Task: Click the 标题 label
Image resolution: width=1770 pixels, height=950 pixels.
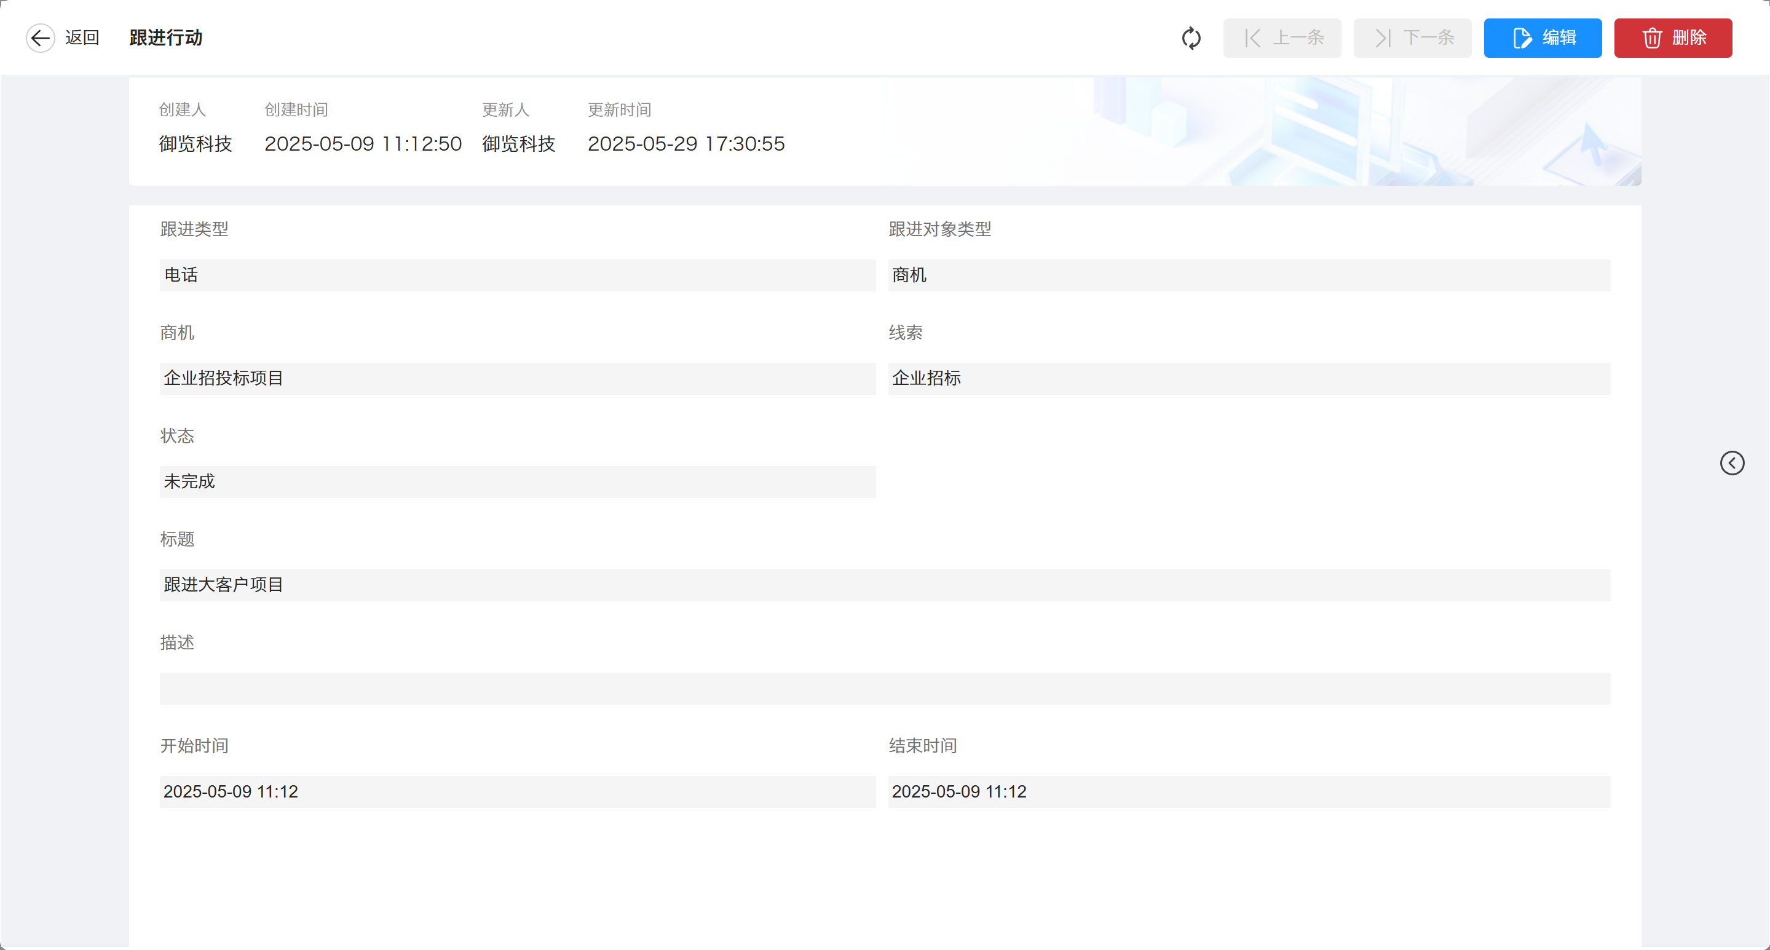Action: click(177, 539)
